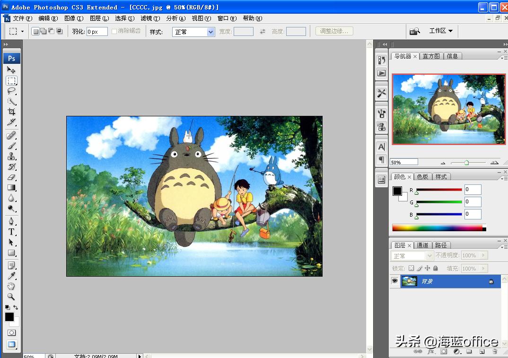Switch to the 通道 tab
Viewport: 508px width, 358px height.
(x=422, y=245)
